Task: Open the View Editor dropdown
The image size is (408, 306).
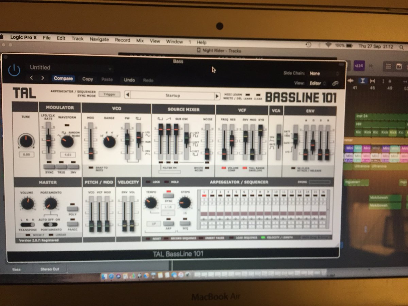Action: [x=318, y=83]
